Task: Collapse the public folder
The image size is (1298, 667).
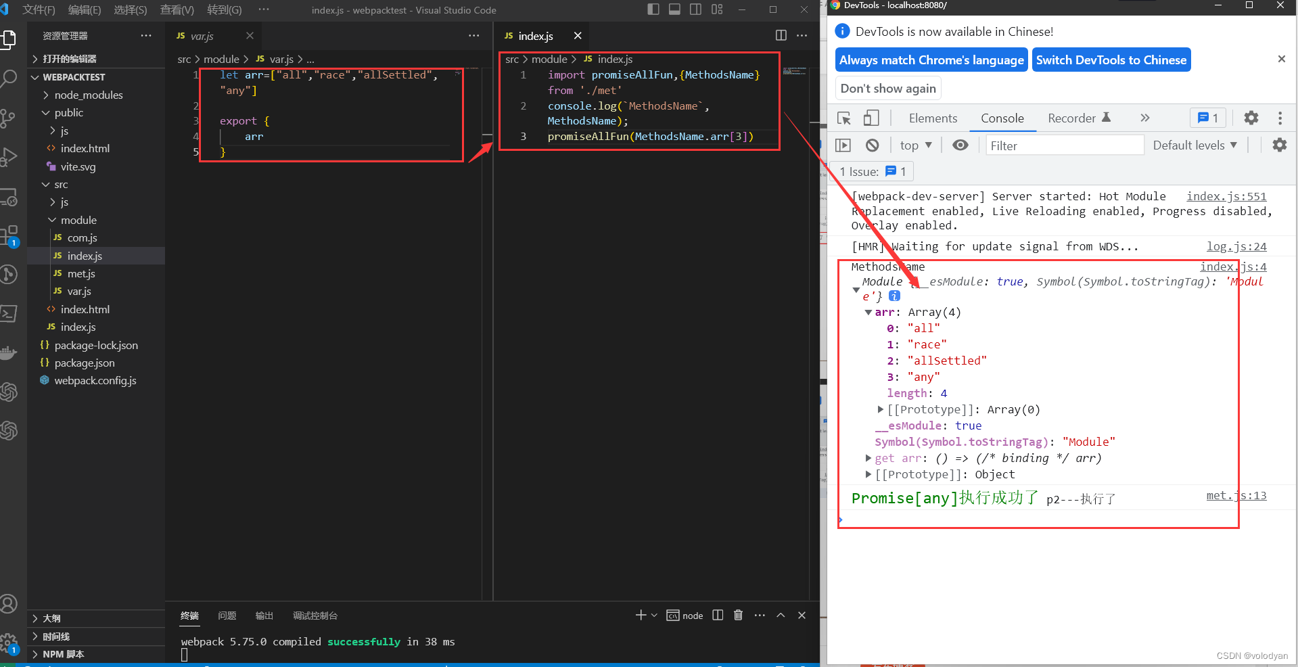Action: tap(68, 112)
